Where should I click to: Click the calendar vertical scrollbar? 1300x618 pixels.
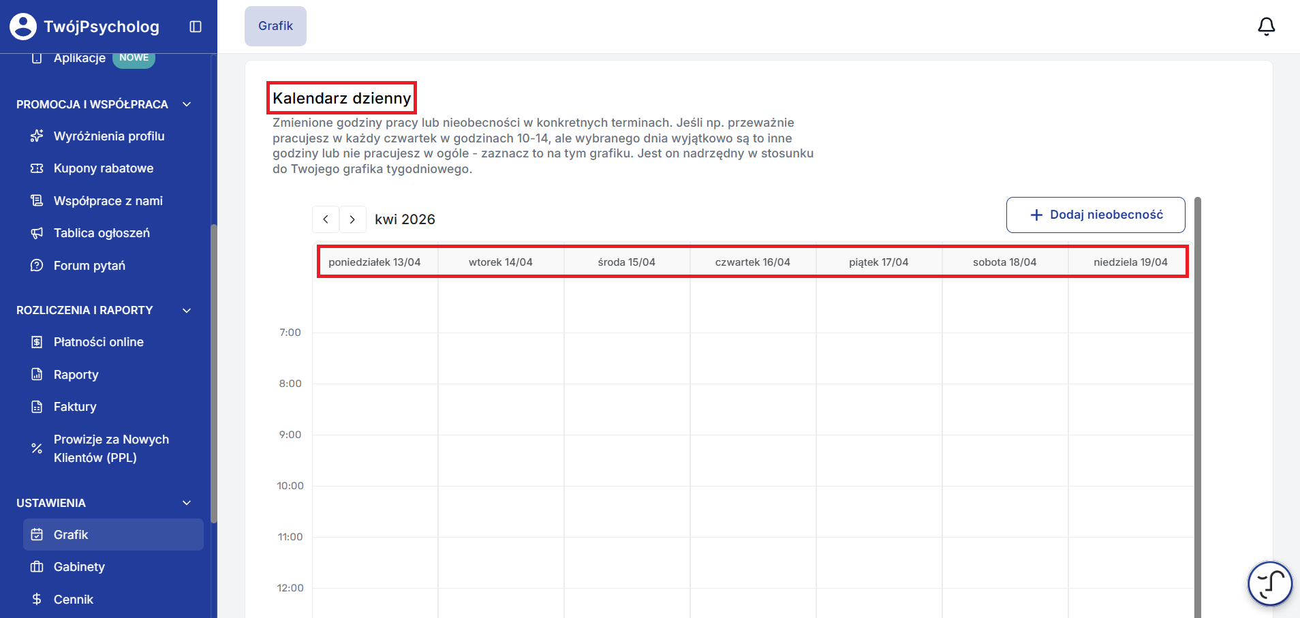tap(1197, 407)
